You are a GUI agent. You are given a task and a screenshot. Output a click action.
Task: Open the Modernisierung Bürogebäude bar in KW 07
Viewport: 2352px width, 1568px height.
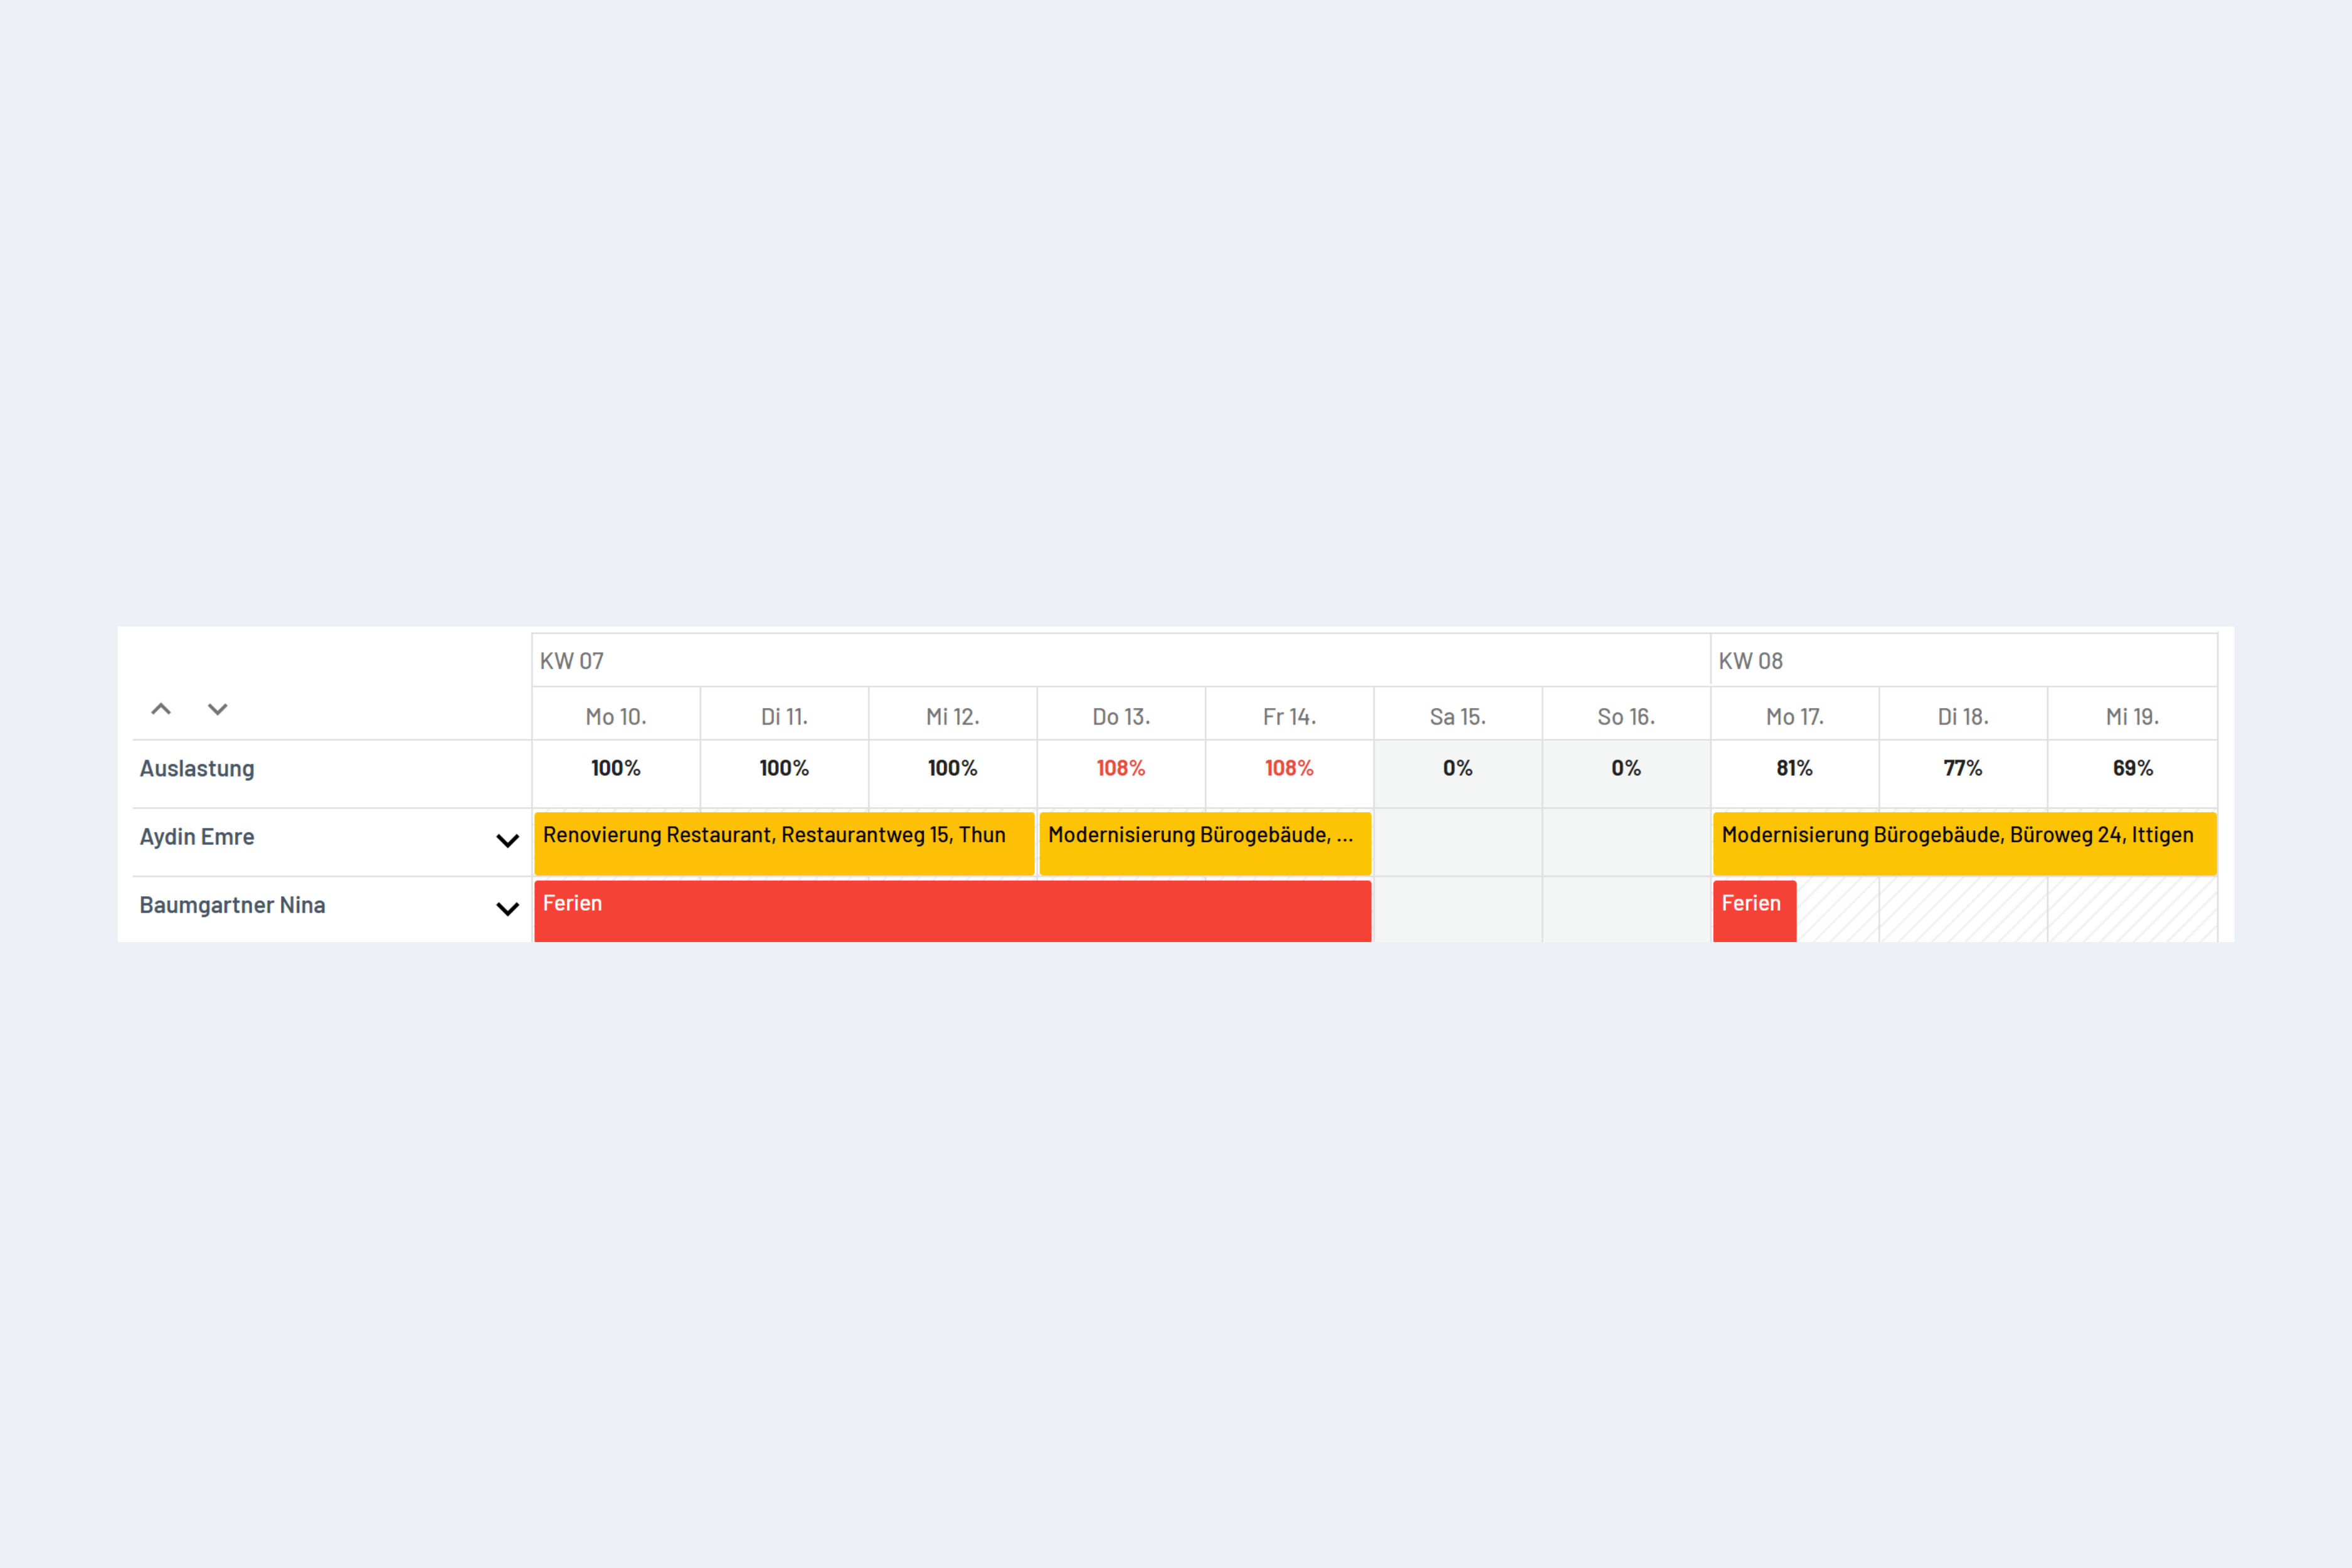(1204, 842)
